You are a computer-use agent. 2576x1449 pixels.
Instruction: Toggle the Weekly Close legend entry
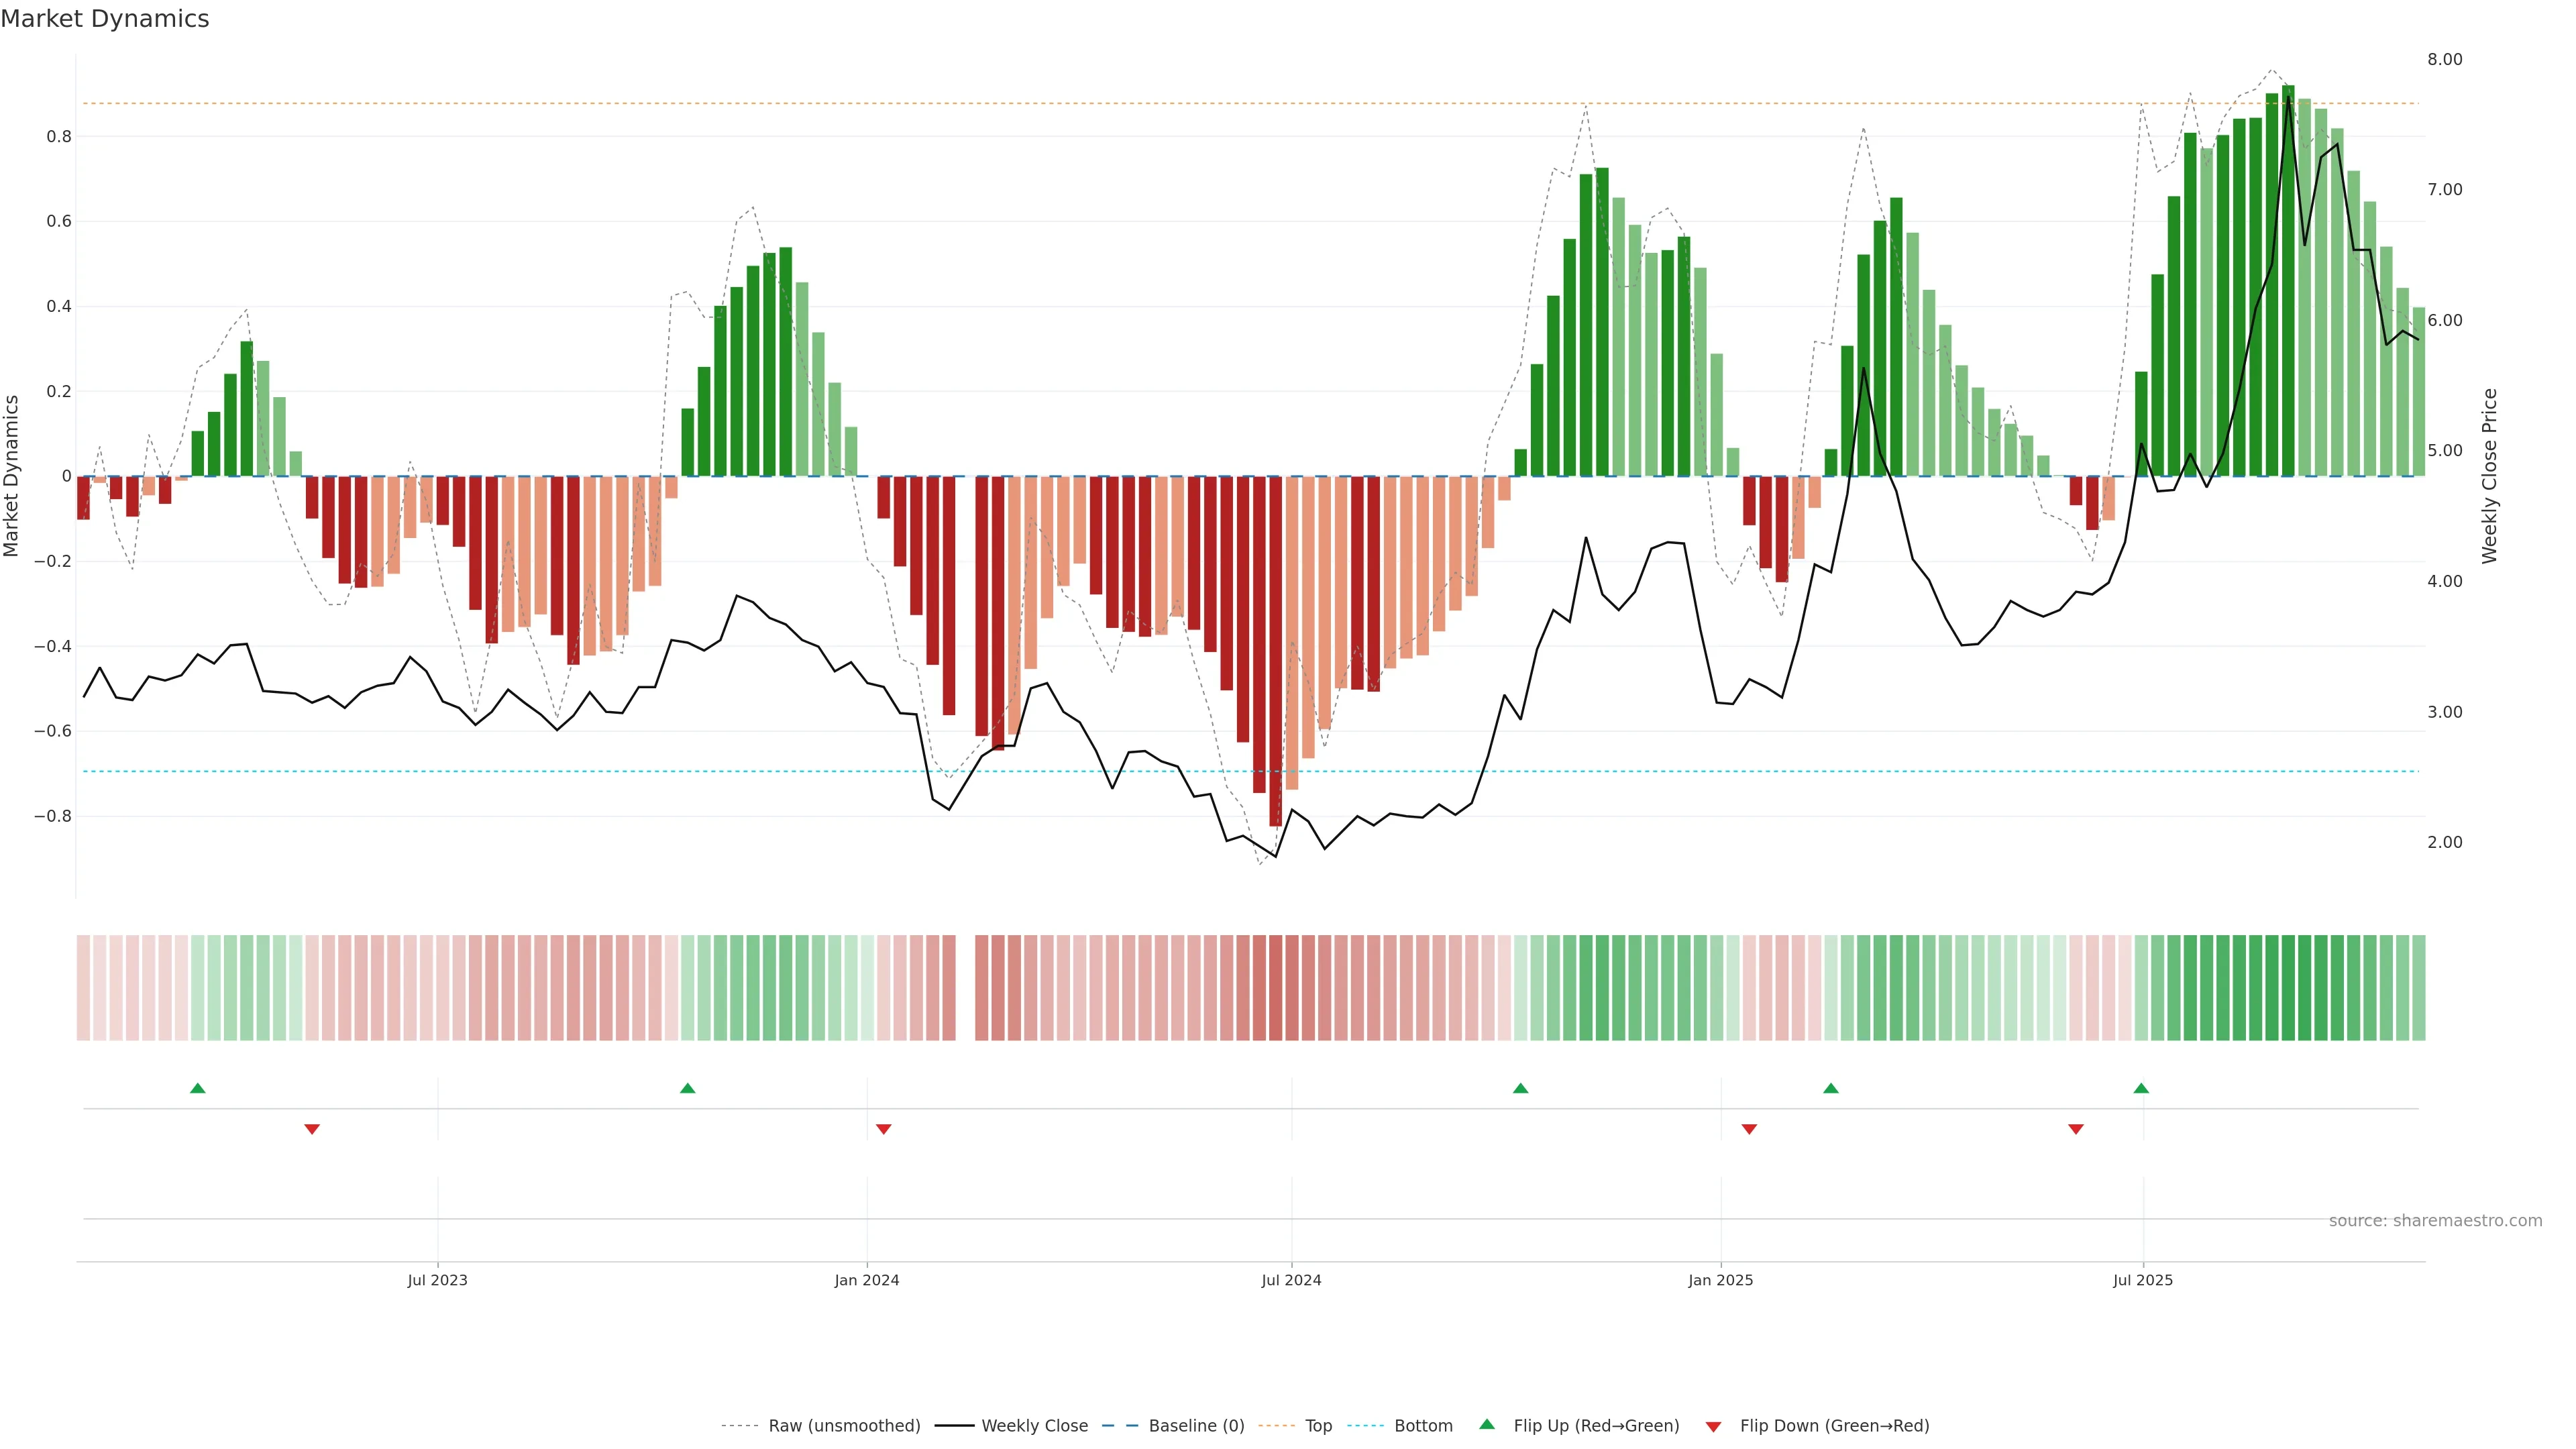pos(1034,1426)
